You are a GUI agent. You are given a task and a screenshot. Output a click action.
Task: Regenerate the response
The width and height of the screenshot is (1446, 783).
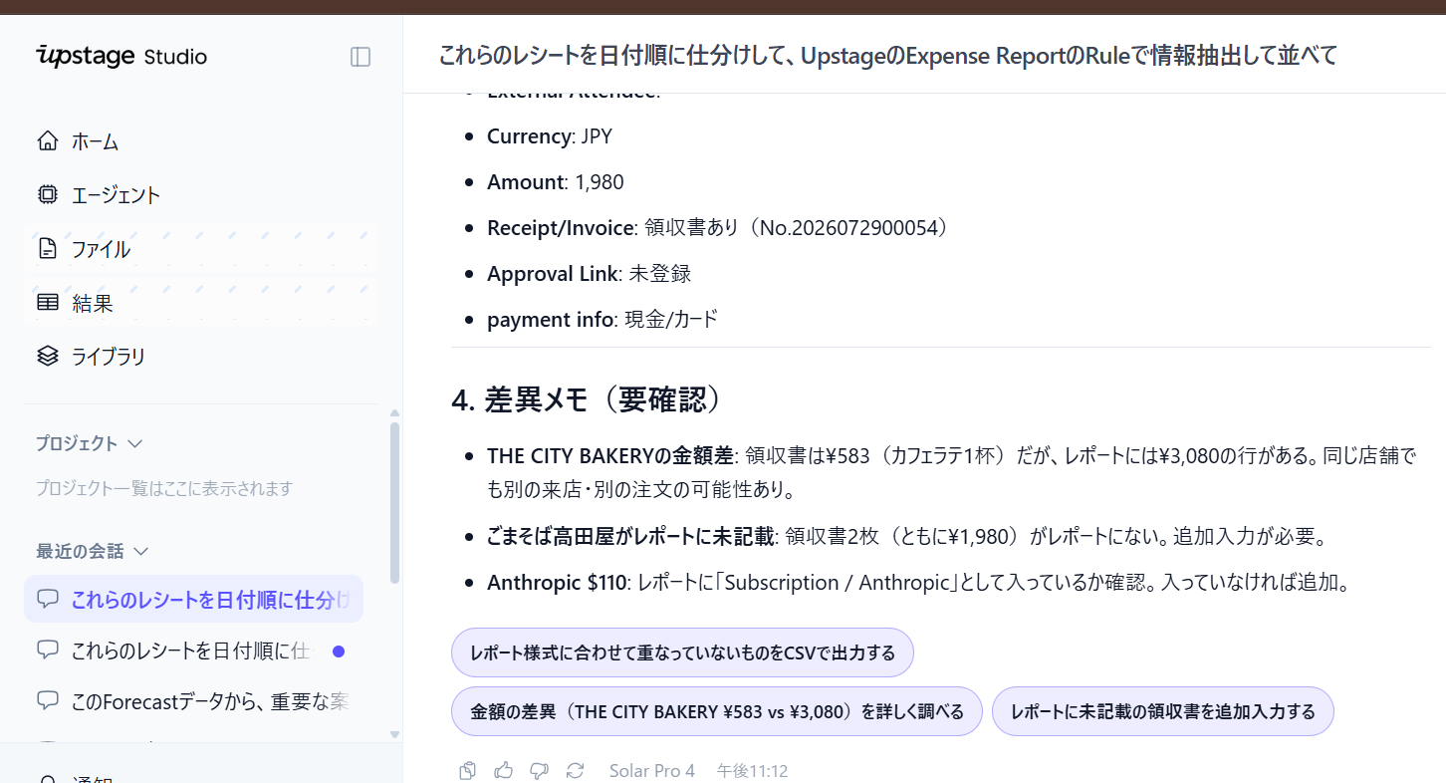pyautogui.click(x=575, y=771)
